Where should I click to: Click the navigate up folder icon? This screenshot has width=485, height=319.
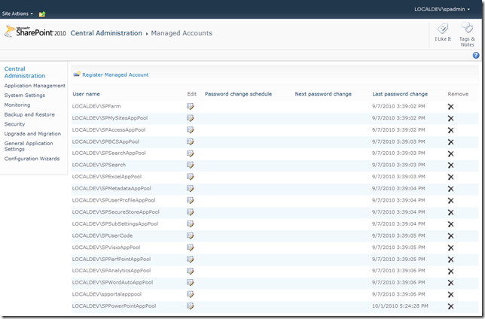coord(42,14)
